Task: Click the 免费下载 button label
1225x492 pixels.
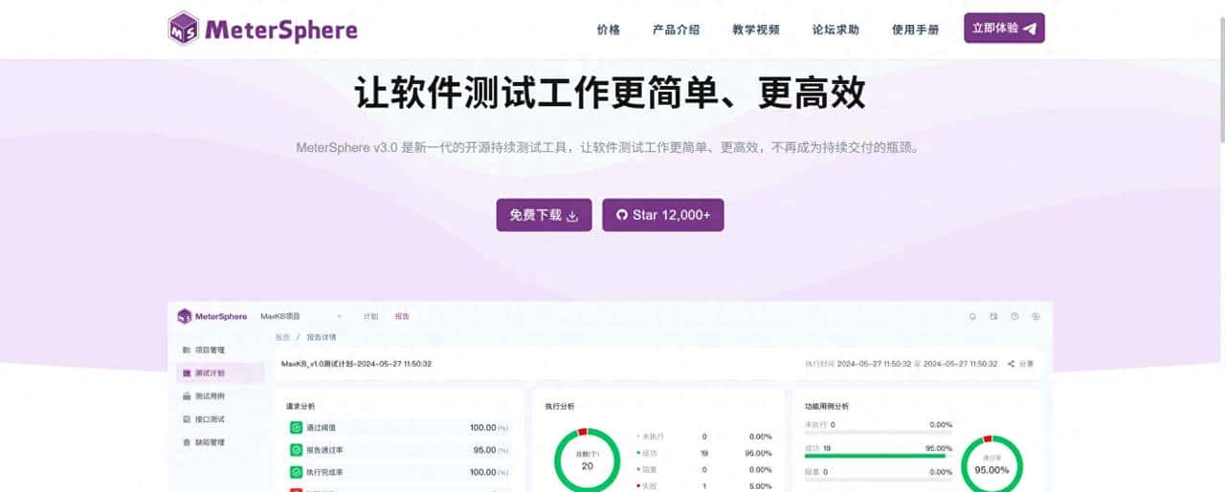Action: tap(536, 215)
